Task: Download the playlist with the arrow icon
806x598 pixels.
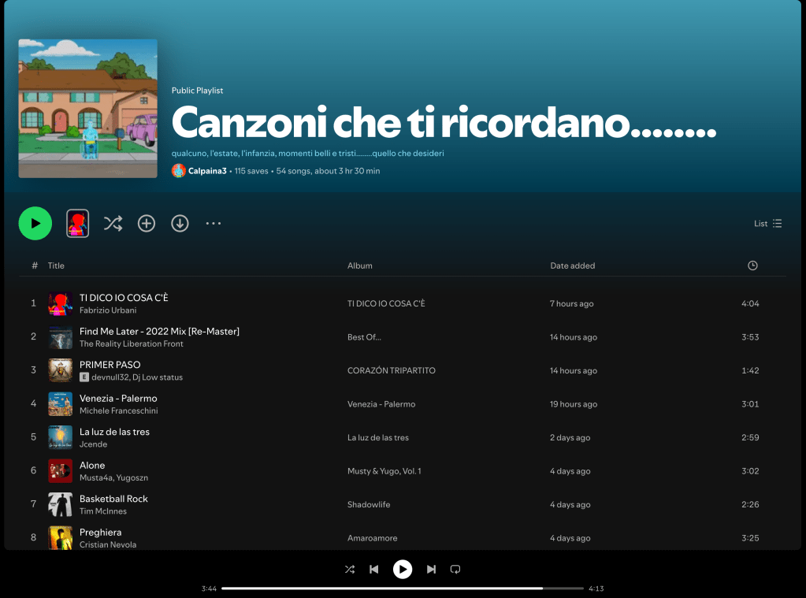Action: [x=180, y=223]
